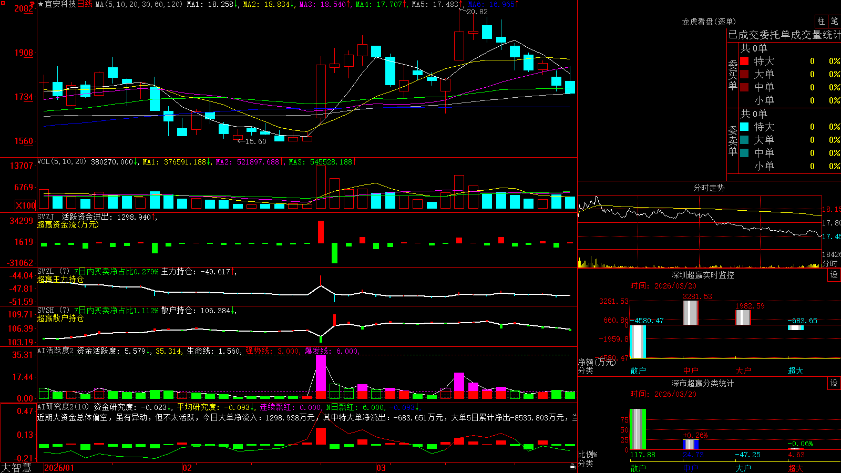The height and width of the screenshot is (473, 841).
Task: Switch to 笔 tick display mode
Action: click(835, 21)
